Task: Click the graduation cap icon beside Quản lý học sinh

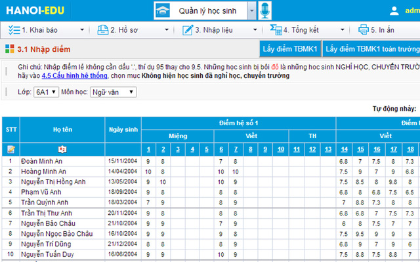Action: 163,10
